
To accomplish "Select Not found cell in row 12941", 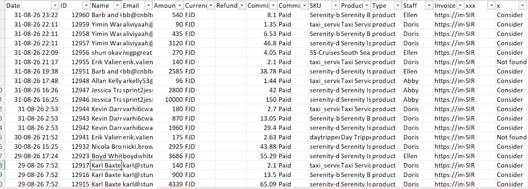I will pyautogui.click(x=512, y=137).
